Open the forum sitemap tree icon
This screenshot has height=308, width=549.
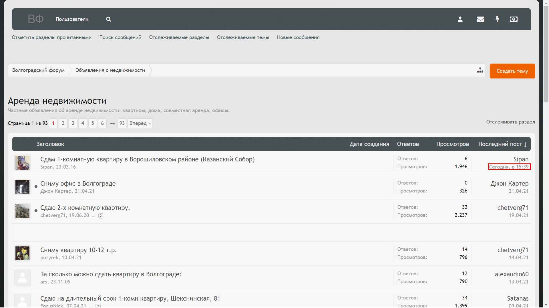tap(480, 70)
